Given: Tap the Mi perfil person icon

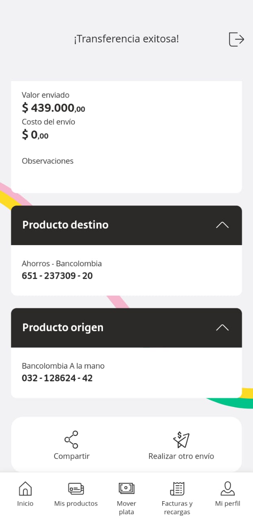Looking at the screenshot, I should click(x=227, y=488).
